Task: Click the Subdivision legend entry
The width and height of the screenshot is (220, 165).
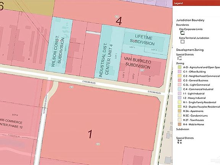Action: tap(183, 129)
